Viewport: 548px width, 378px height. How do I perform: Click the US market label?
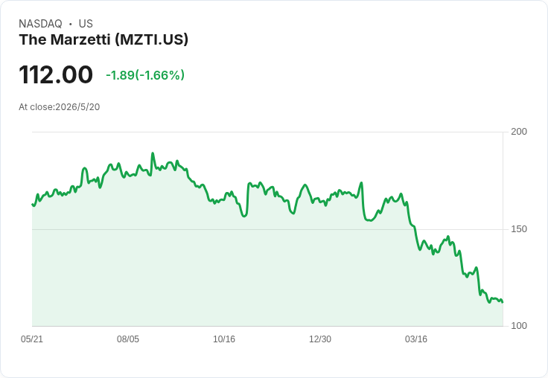pyautogui.click(x=86, y=24)
